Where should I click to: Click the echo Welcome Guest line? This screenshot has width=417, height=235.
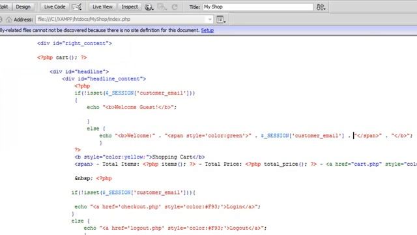tap(132, 107)
